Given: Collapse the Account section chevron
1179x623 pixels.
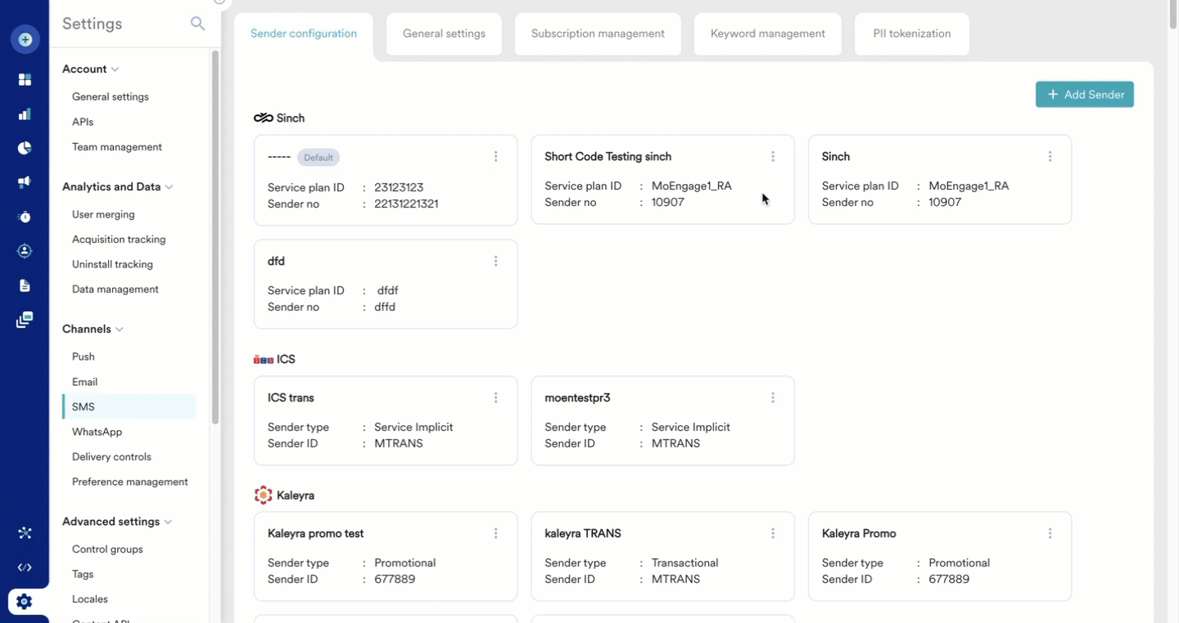Looking at the screenshot, I should coord(115,69).
